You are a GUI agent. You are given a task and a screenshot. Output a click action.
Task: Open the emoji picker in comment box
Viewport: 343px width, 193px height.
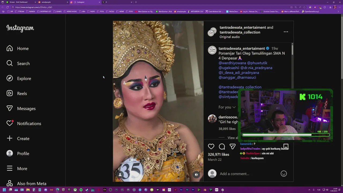coord(284,174)
